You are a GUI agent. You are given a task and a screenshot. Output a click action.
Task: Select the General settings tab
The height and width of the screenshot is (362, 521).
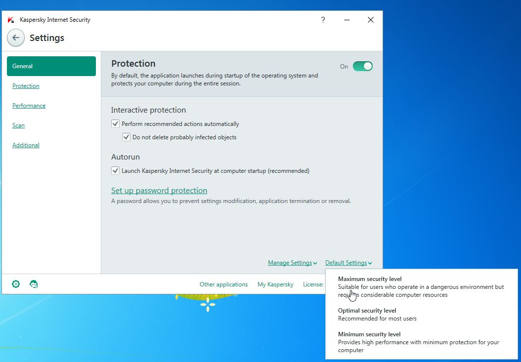click(x=51, y=66)
